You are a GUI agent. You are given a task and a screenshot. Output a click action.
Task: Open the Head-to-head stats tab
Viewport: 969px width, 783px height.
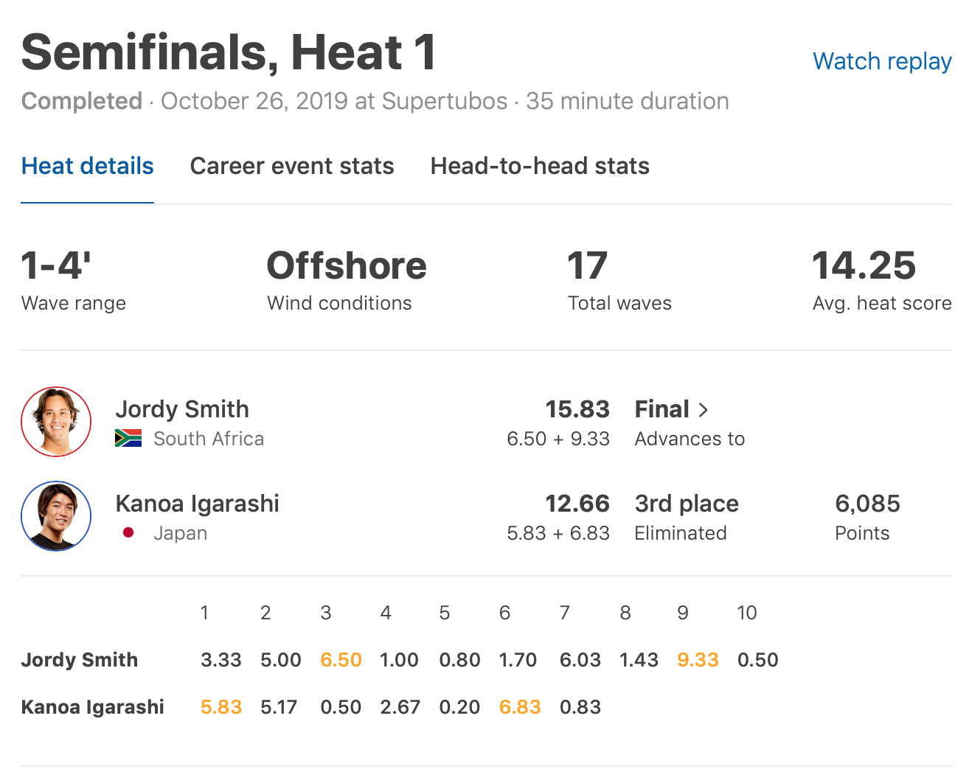[540, 166]
